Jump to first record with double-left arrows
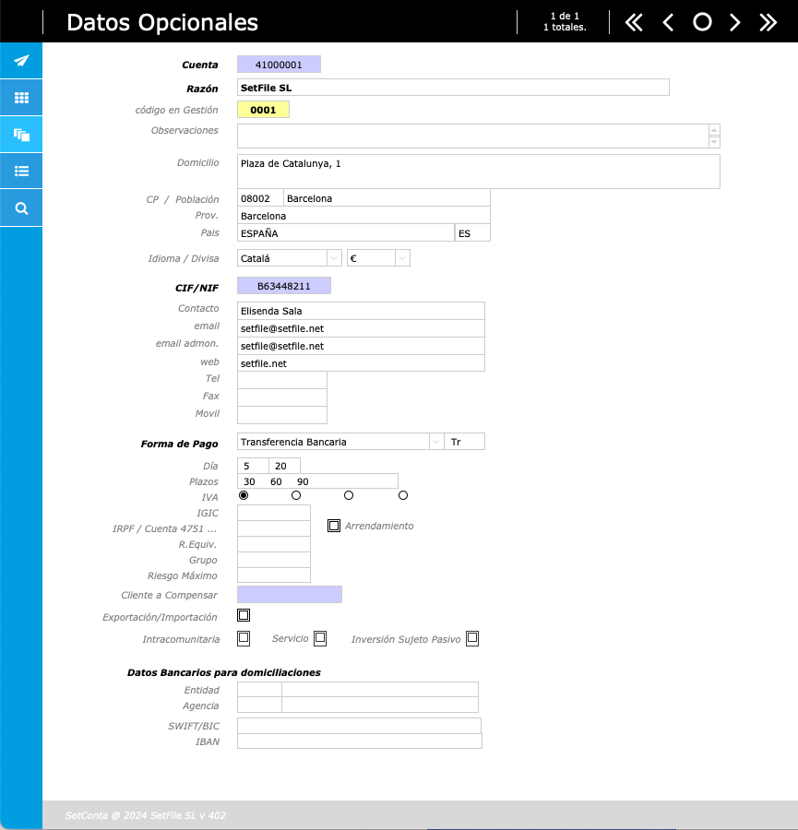Screen dimensions: 798x830 point(634,23)
